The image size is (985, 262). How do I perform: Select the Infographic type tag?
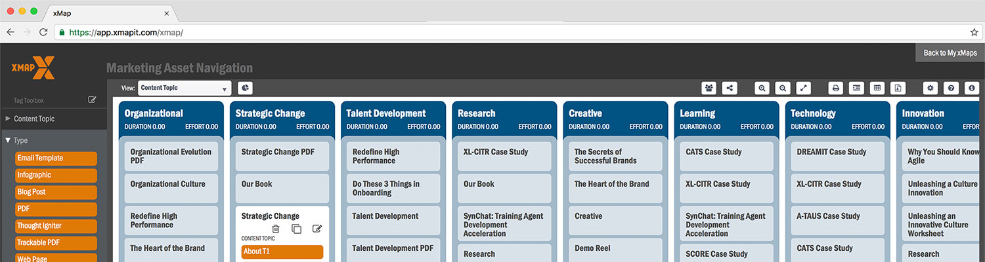pyautogui.click(x=56, y=176)
